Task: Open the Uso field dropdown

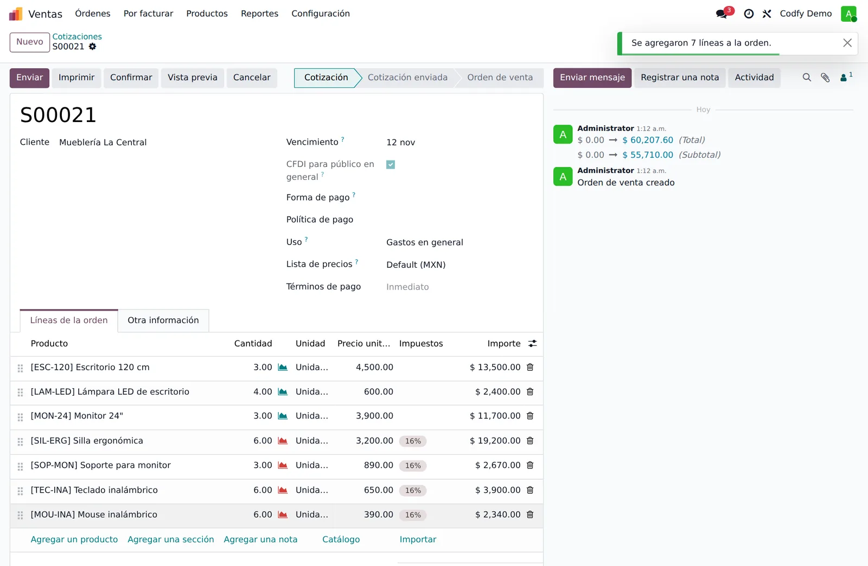Action: tap(459, 242)
